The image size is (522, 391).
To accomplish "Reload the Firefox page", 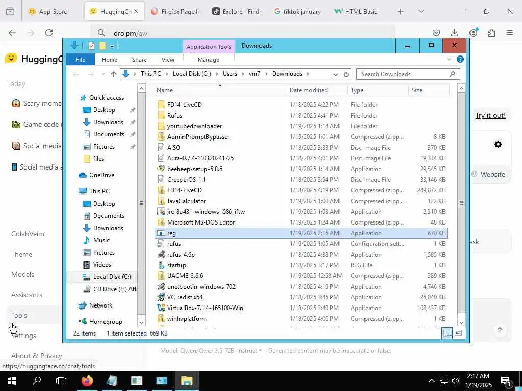I will tap(49, 32).
